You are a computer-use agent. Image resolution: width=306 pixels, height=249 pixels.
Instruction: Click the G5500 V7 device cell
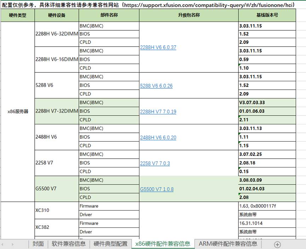coord(57,189)
